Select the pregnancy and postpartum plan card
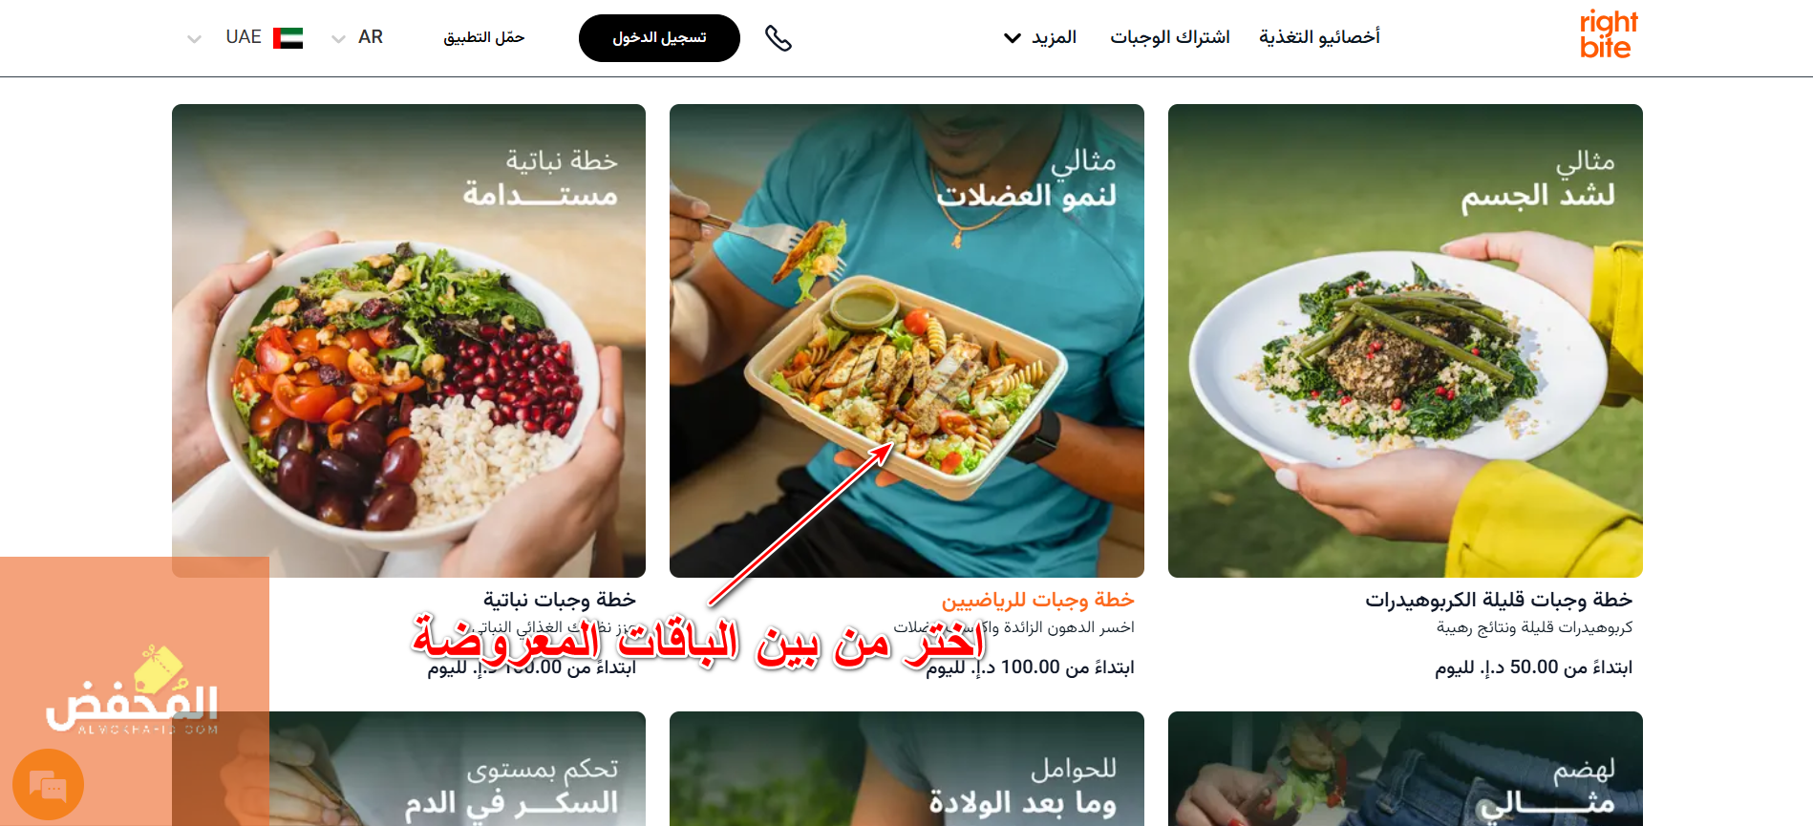Viewport: 1813px width, 826px height. 906,769
